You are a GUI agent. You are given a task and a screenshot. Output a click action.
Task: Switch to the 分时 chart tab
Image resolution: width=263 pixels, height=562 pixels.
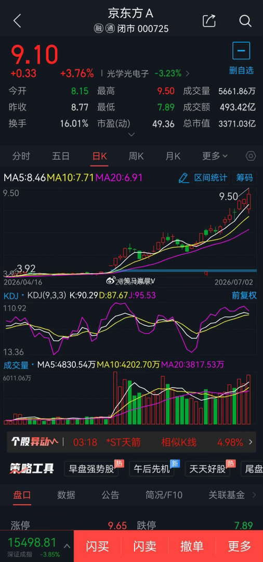pos(21,156)
